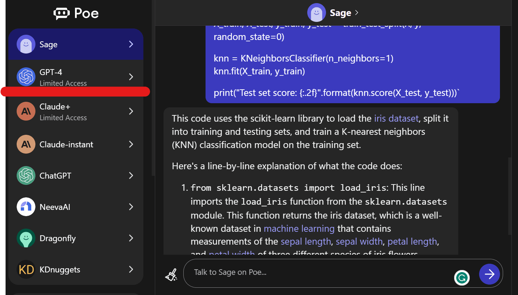Expand the Claude-instant row chevron
Image resolution: width=518 pixels, height=295 pixels.
click(x=131, y=144)
